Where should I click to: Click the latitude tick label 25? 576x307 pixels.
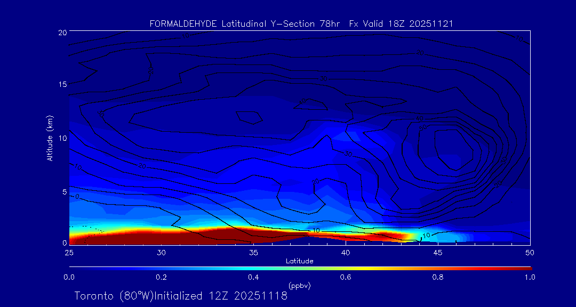click(69, 252)
